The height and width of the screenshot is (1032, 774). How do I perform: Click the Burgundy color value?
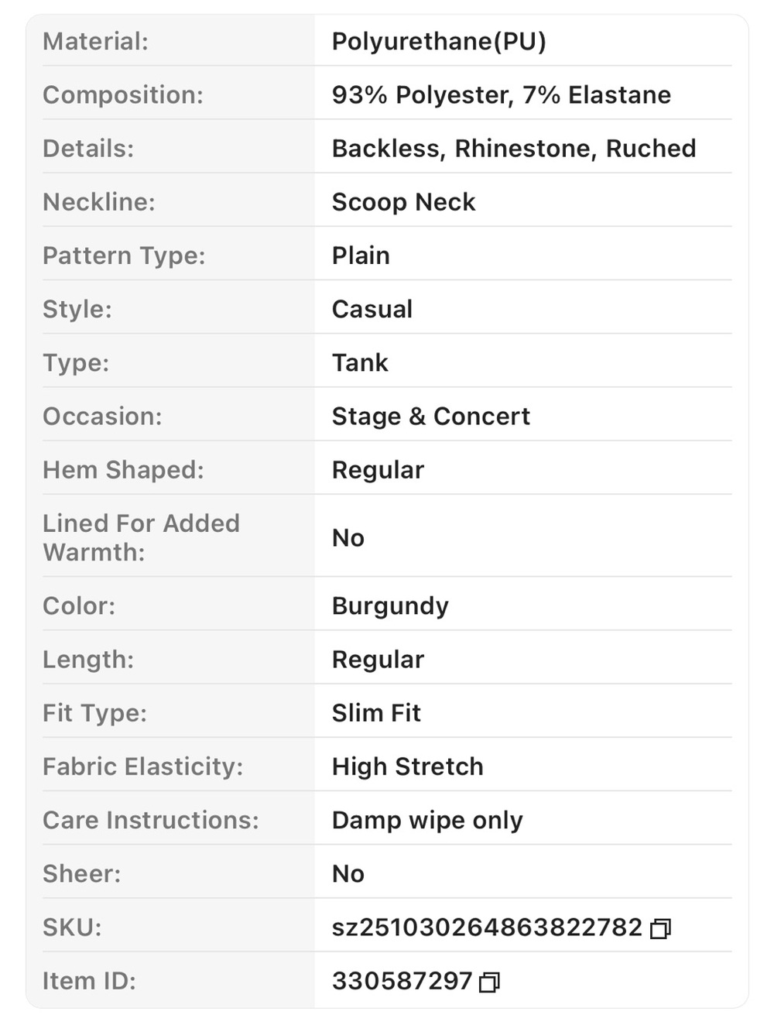390,605
